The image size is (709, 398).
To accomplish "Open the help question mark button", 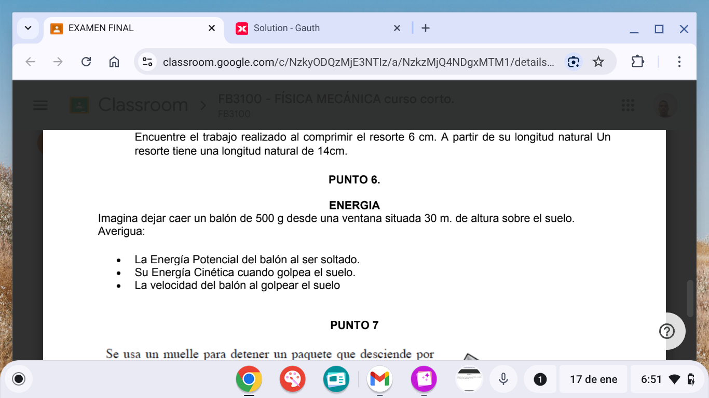I will [x=666, y=331].
